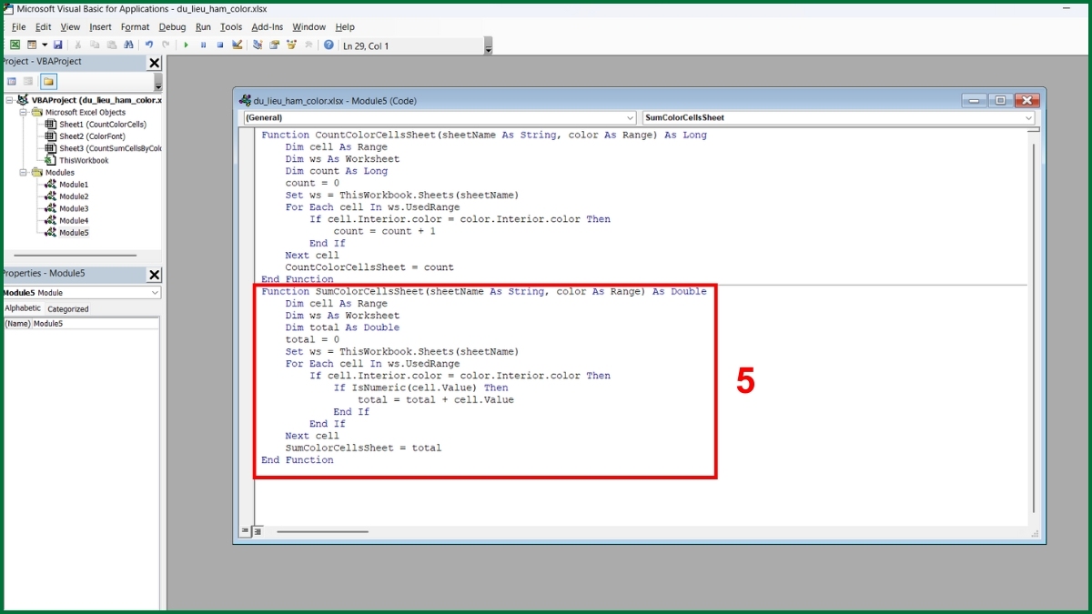Open the Object Browser icon
Image resolution: width=1092 pixels, height=614 pixels.
point(291,45)
